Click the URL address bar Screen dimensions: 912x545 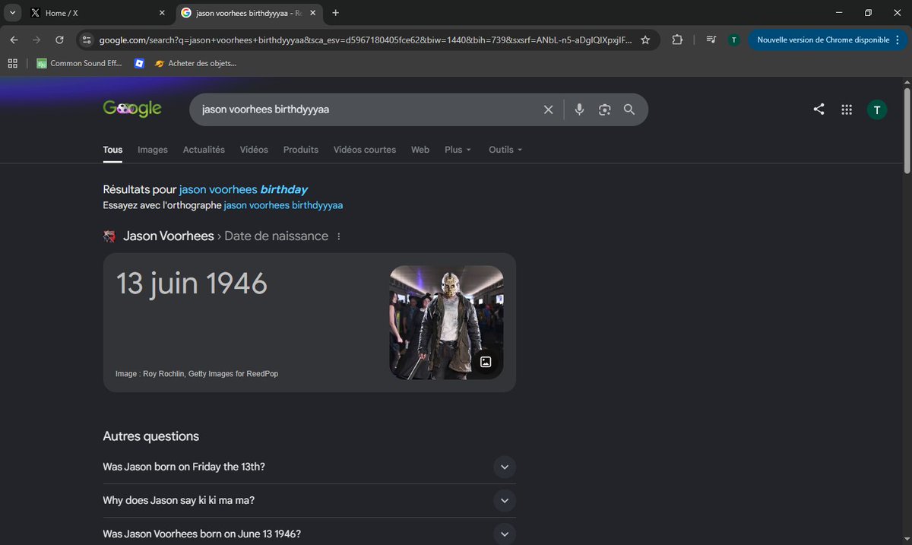[365, 40]
